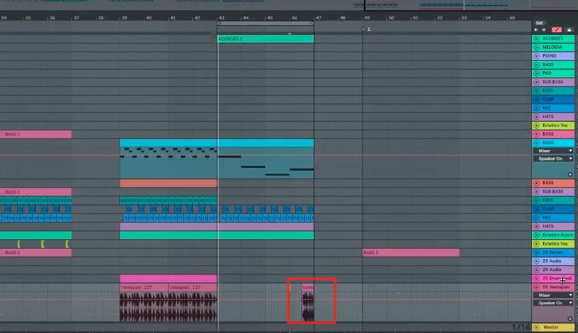The height and width of the screenshot is (333, 578).
Task: Toggle the pink automation mode button
Action: click(556, 29)
